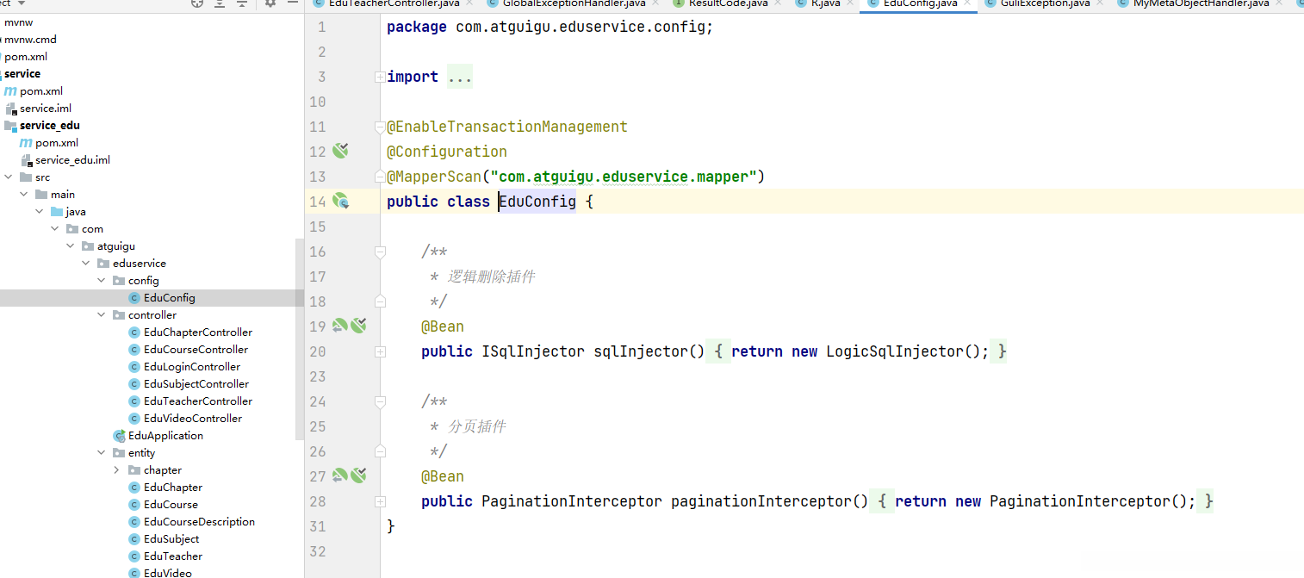Click the expand all icon in Project panel
This screenshot has height=578, width=1304.
[x=220, y=3]
